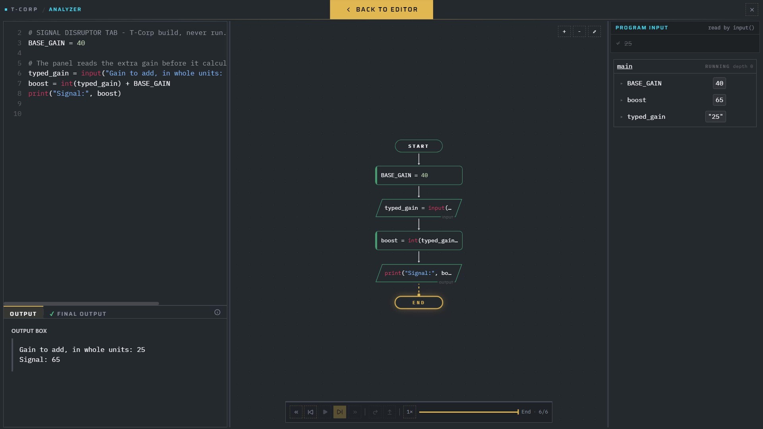Change the 1× playback speed
763x429 pixels.
click(410, 412)
